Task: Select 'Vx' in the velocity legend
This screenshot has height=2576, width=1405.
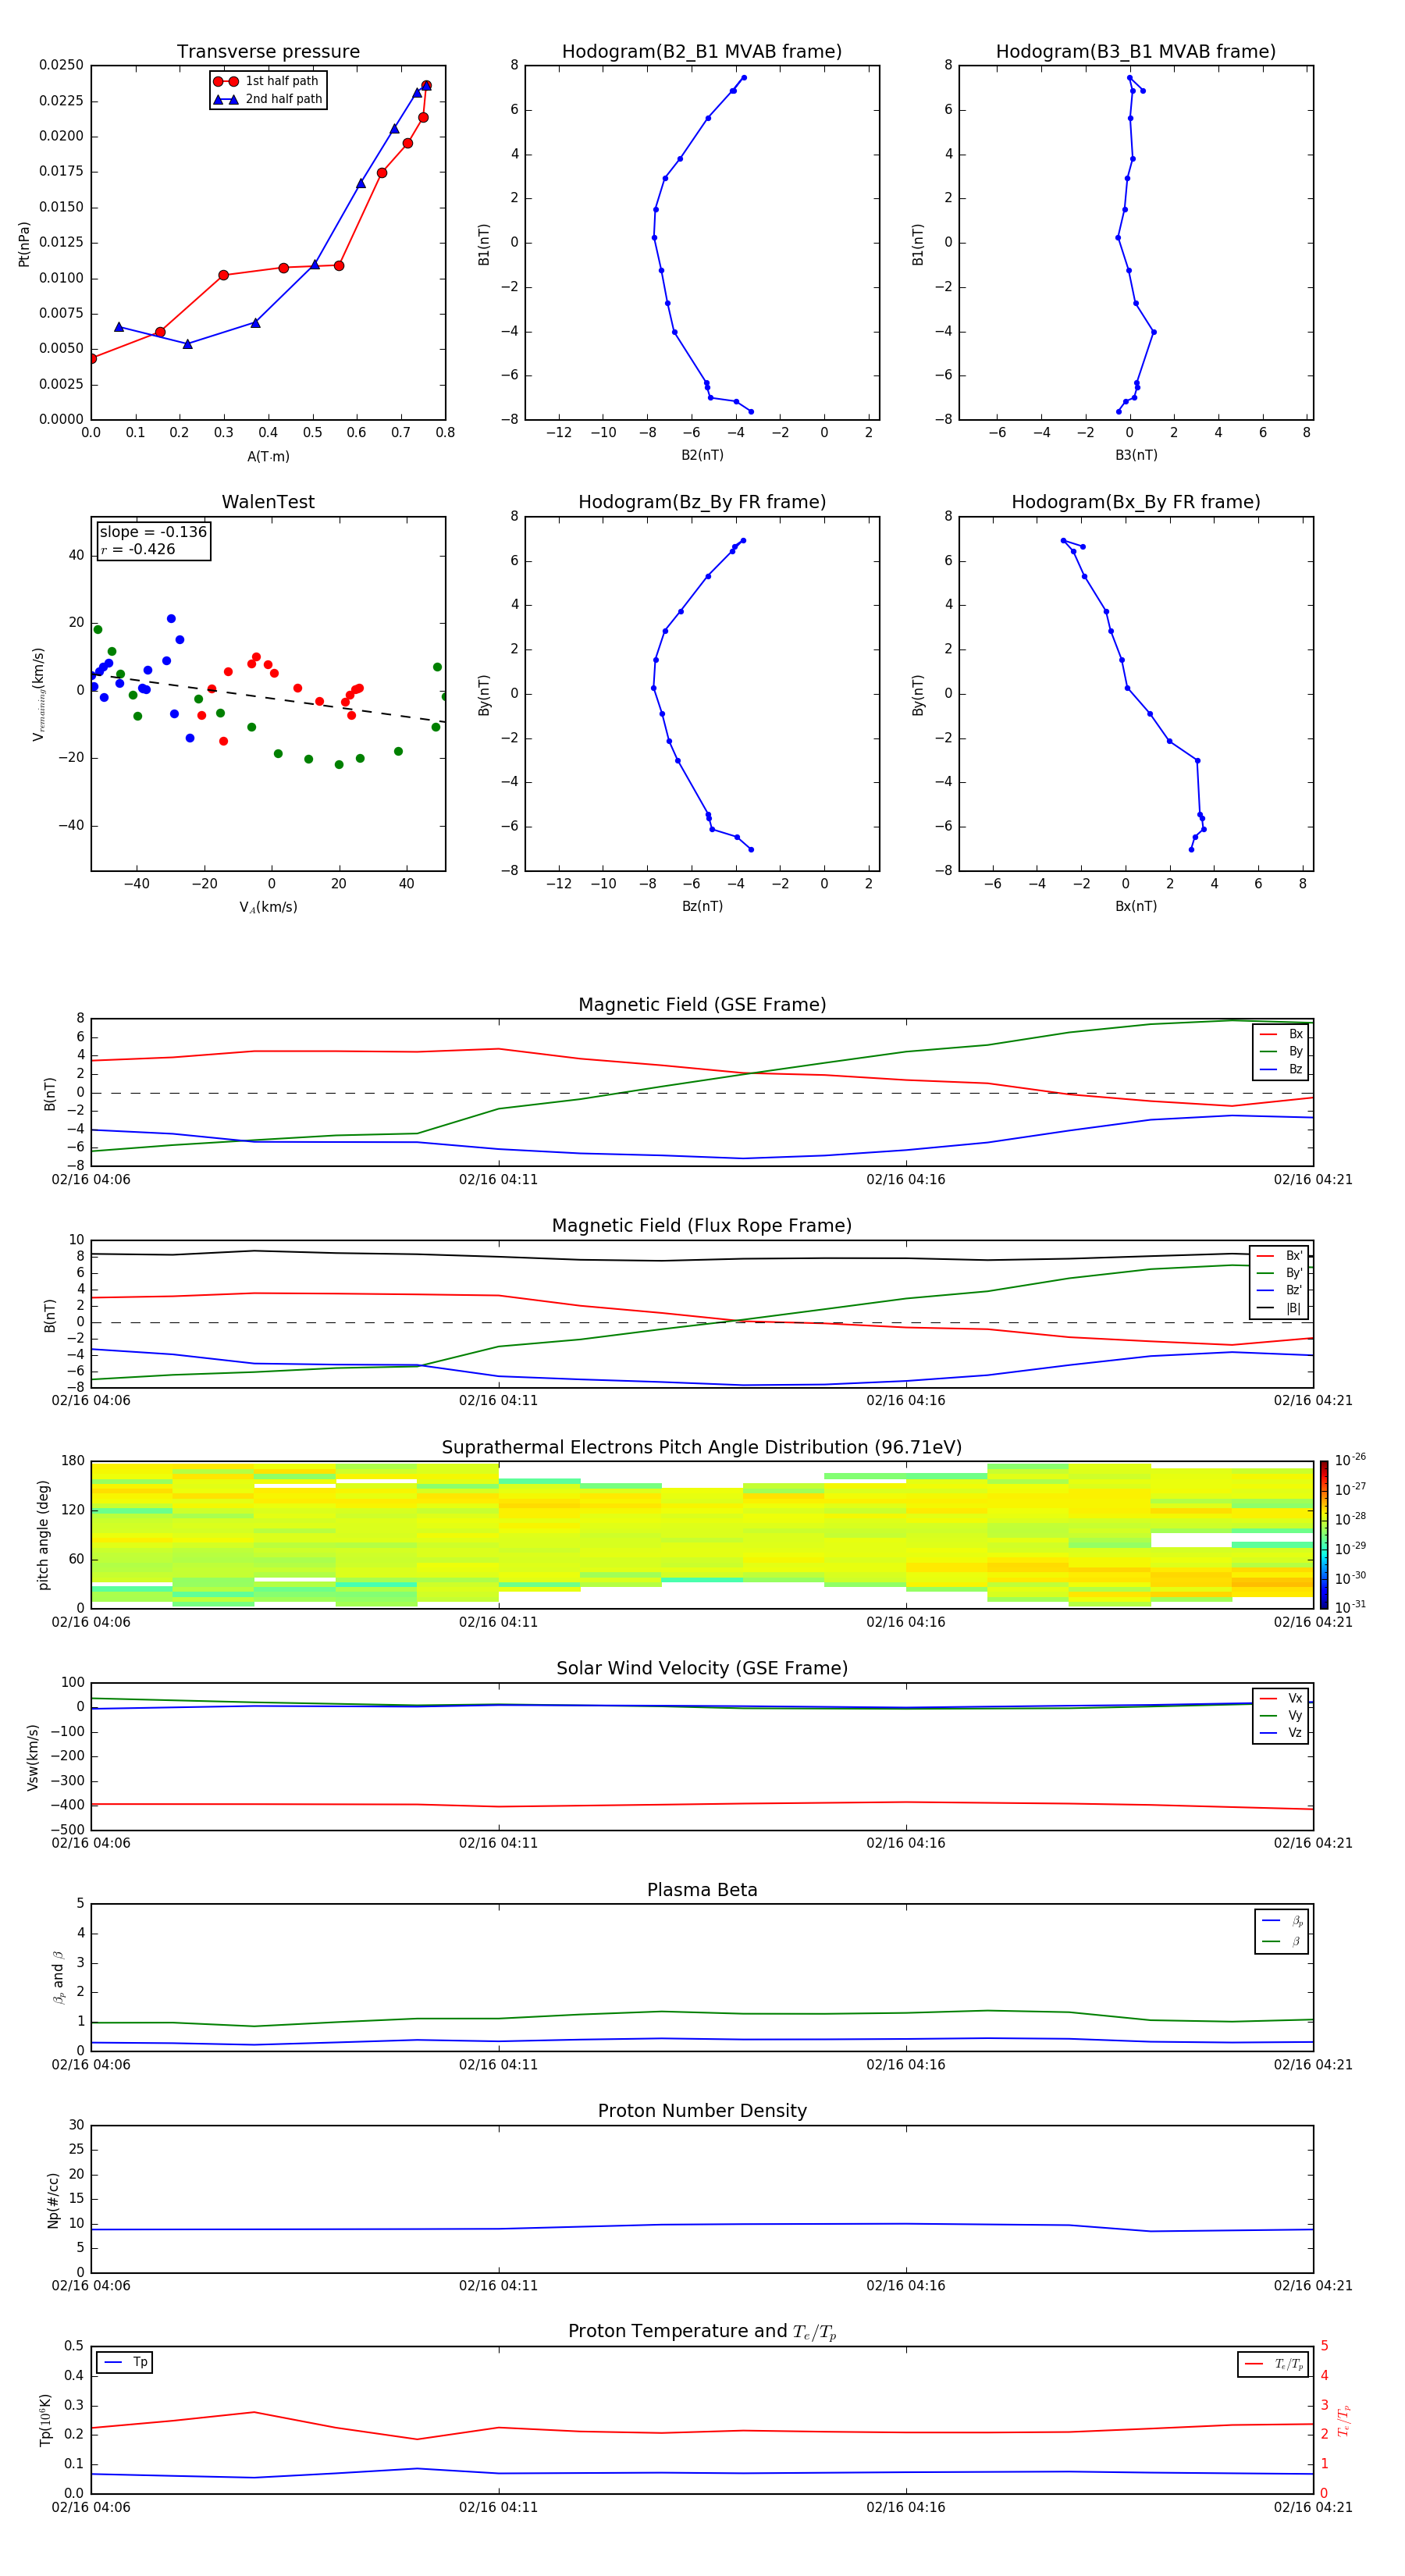Action: point(1282,1698)
